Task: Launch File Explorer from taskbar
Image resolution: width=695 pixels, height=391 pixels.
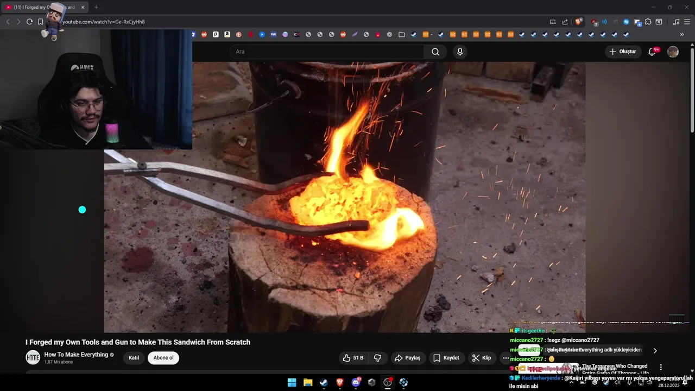Action: pos(308,382)
